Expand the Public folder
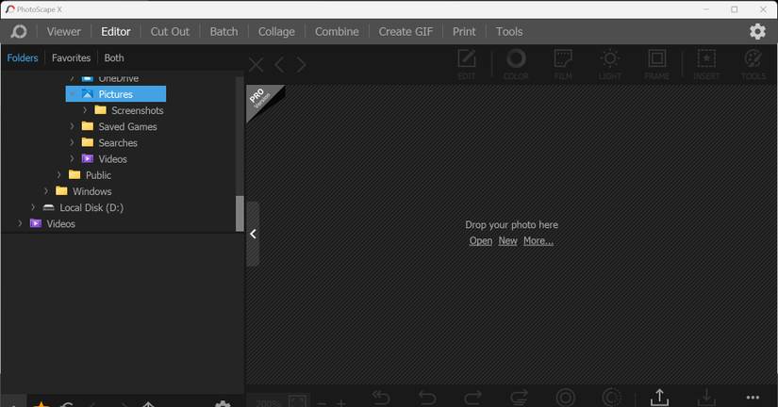Screen dimensions: 778x407 [59, 175]
